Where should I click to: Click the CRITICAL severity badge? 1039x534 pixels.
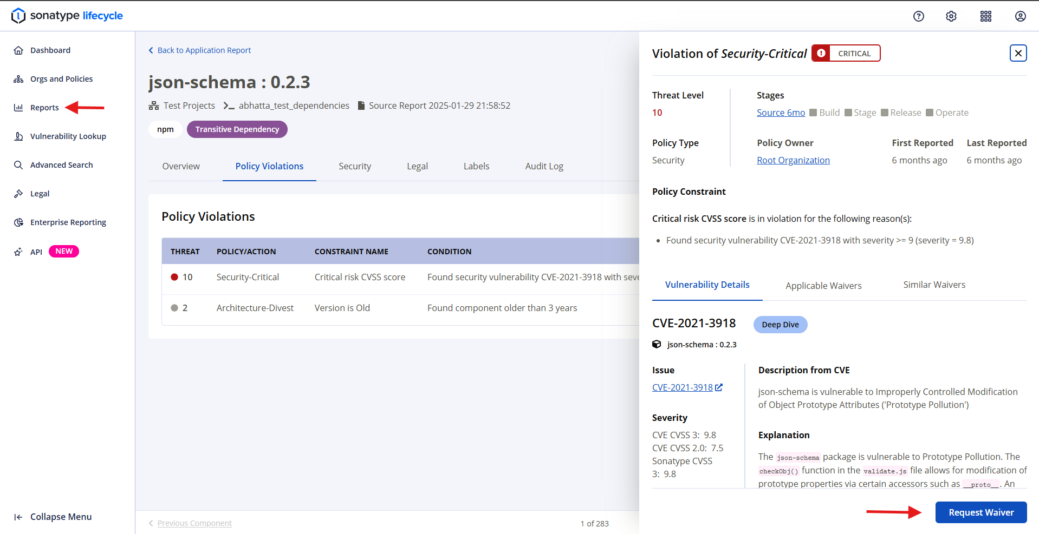846,53
